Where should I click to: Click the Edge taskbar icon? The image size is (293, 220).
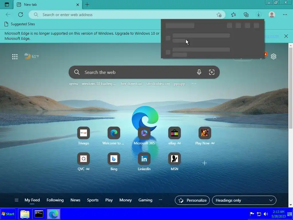point(54,214)
